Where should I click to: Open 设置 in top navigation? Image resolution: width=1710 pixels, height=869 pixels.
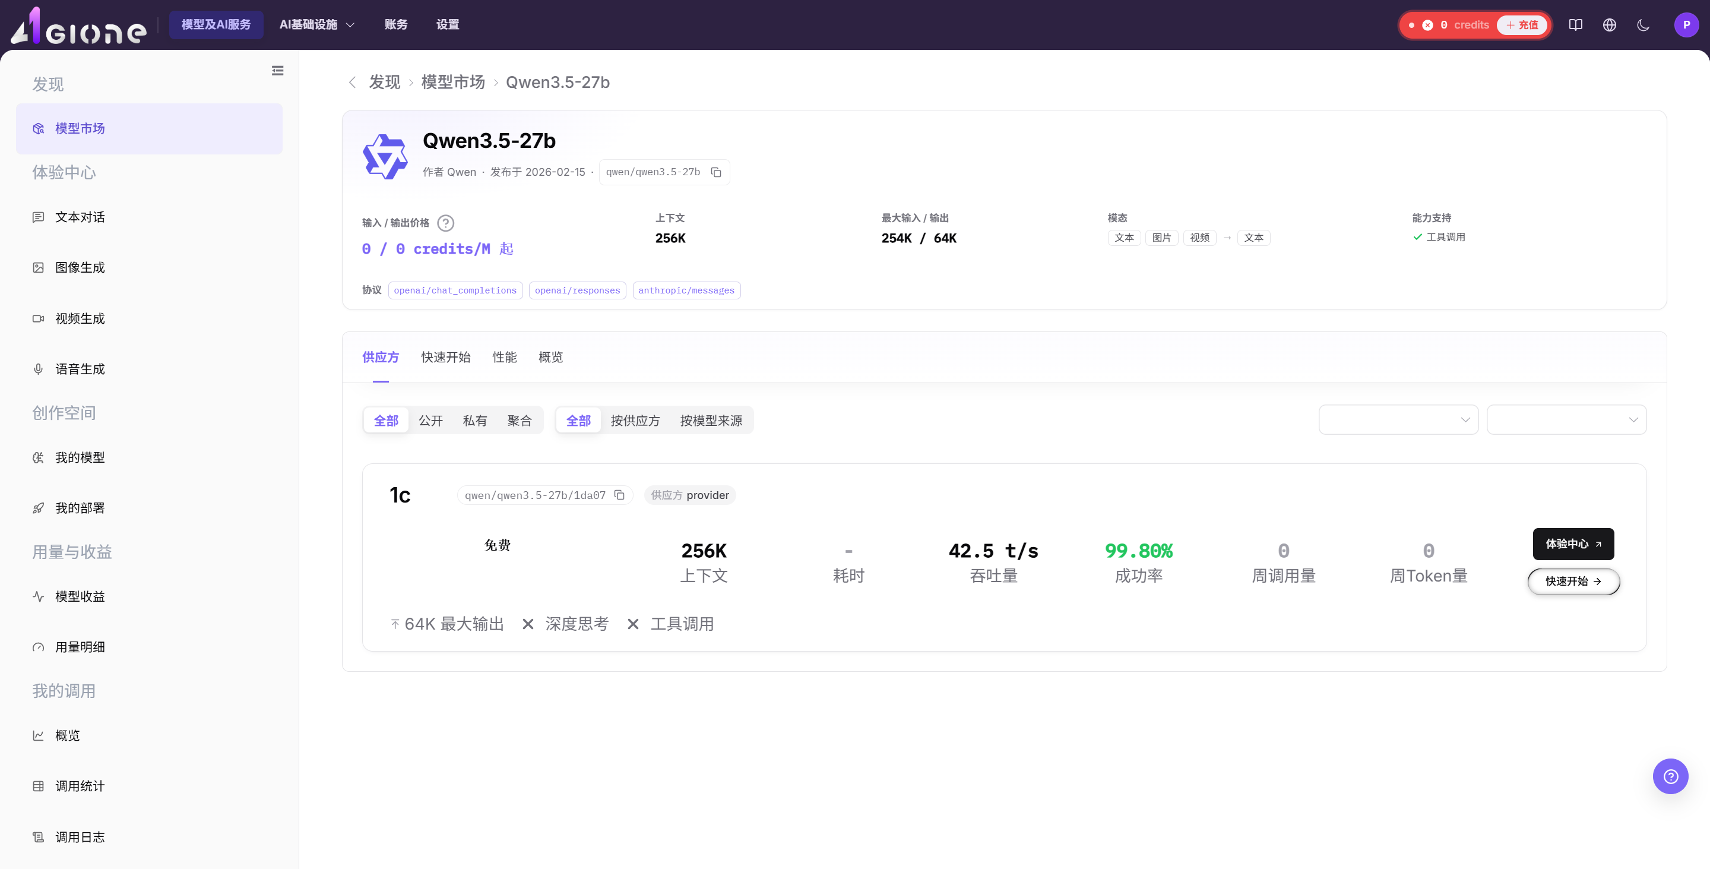tap(448, 24)
